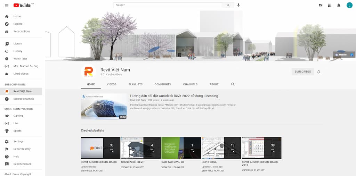Screen dimensions: 356x176
Task: Click the voice search microphone icon
Action: (x=238, y=5)
